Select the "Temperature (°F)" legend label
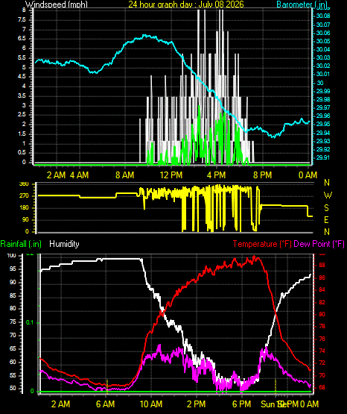 tap(262, 244)
